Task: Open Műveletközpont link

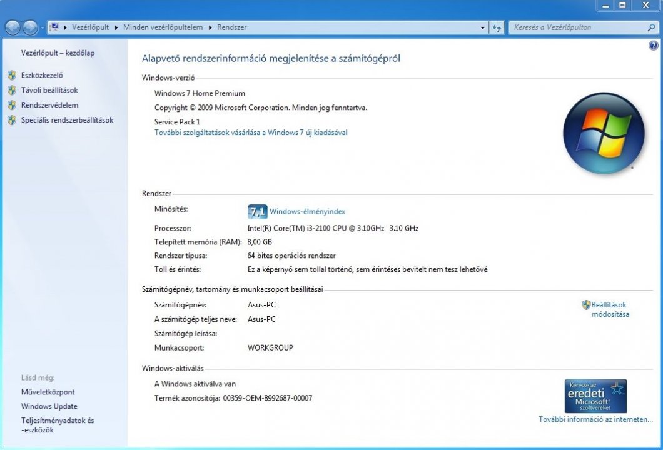Action: point(48,392)
